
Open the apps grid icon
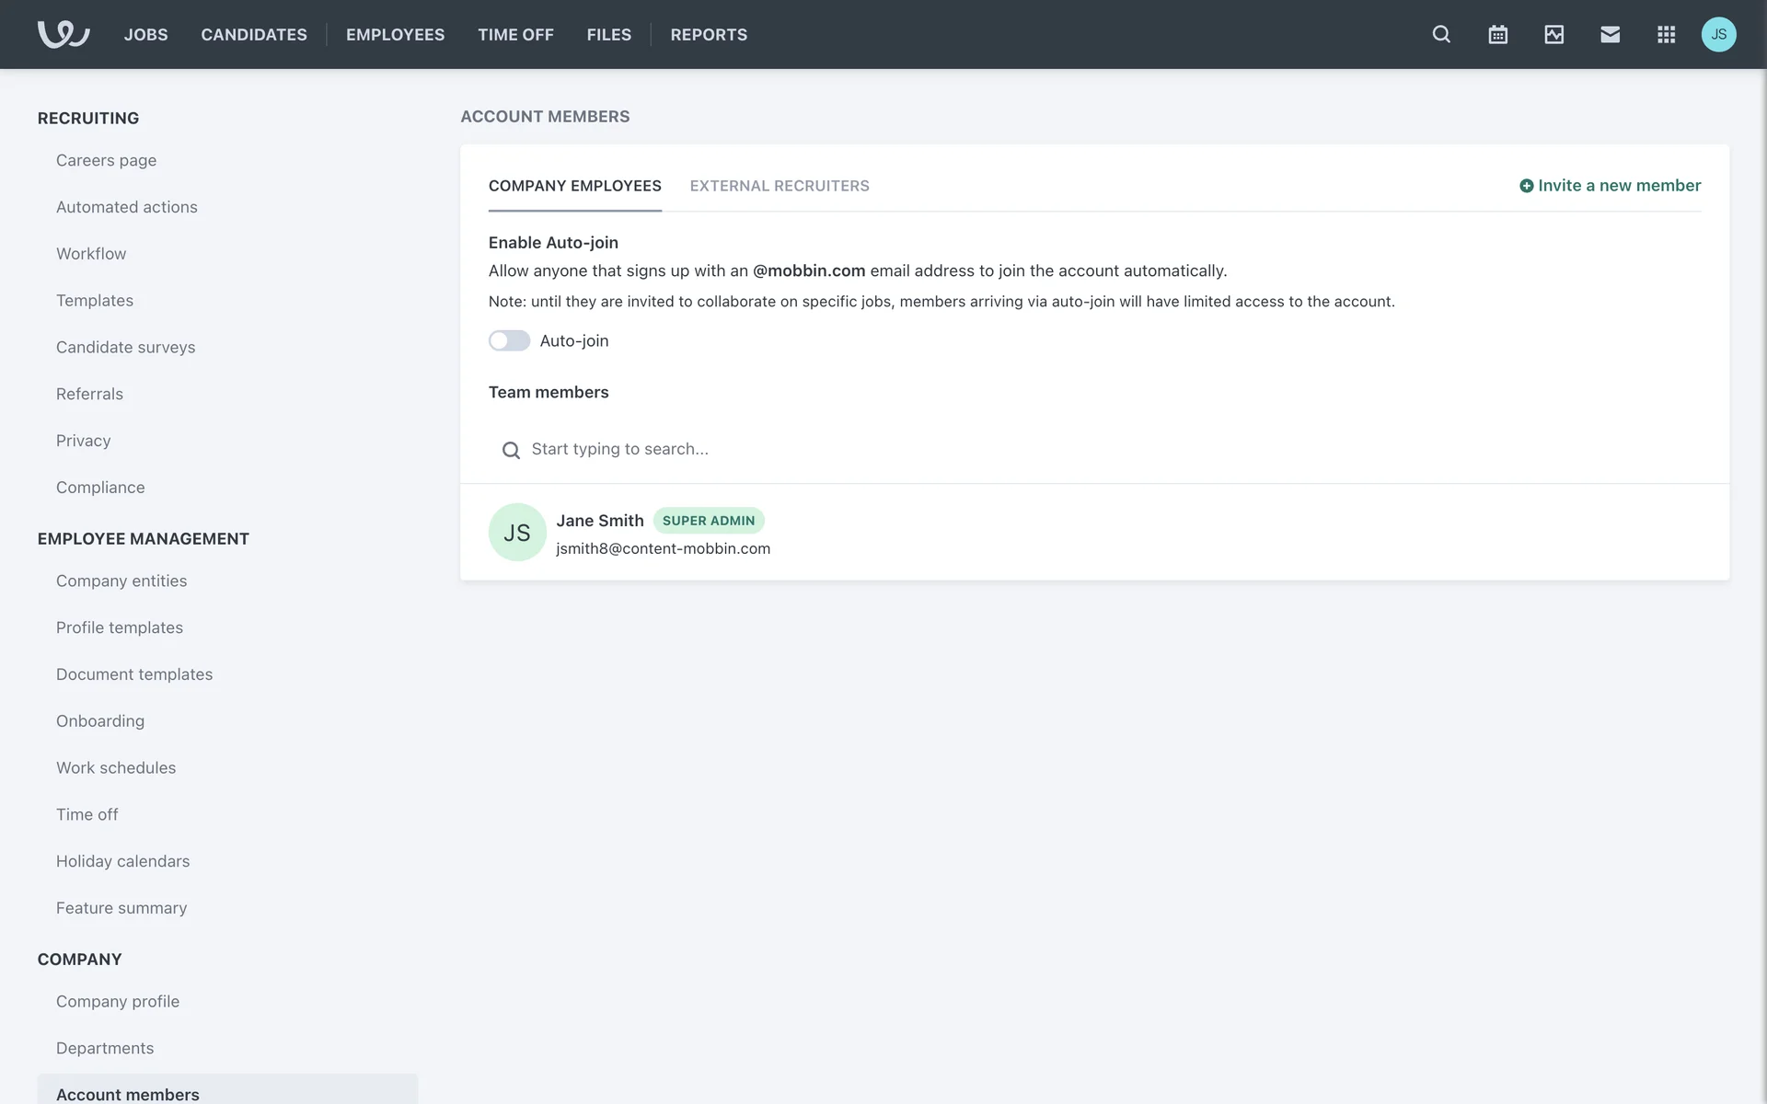tap(1666, 34)
